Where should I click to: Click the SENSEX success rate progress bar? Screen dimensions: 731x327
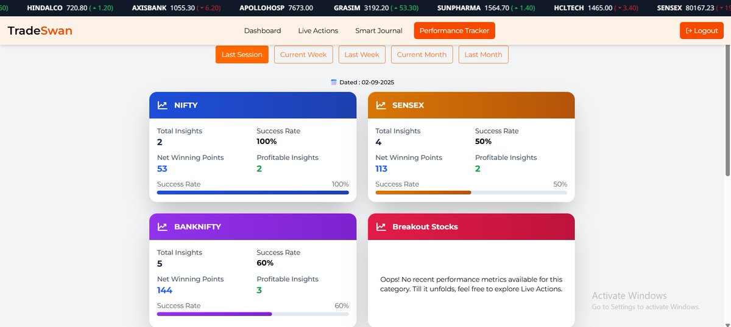[471, 193]
